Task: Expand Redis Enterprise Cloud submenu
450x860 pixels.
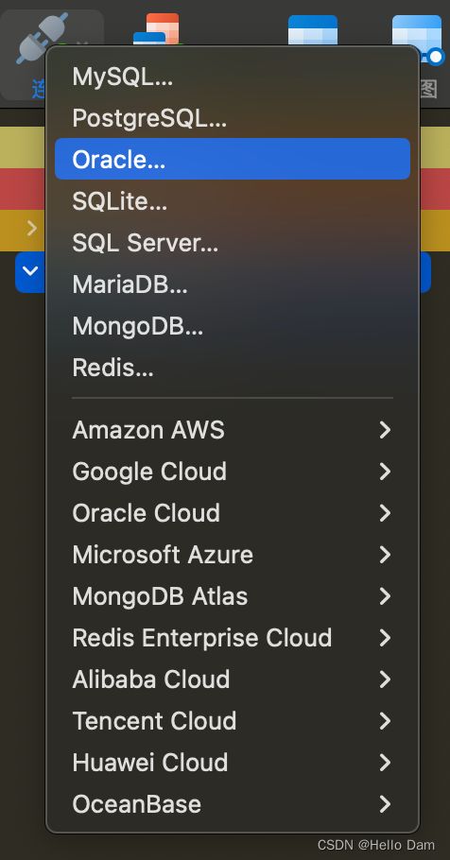Action: (x=233, y=638)
